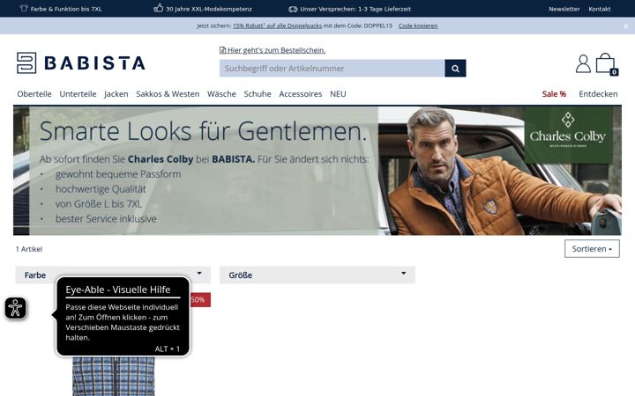The width and height of the screenshot is (635, 396).
Task: Click the Charles Colby banner image
Action: [317, 171]
